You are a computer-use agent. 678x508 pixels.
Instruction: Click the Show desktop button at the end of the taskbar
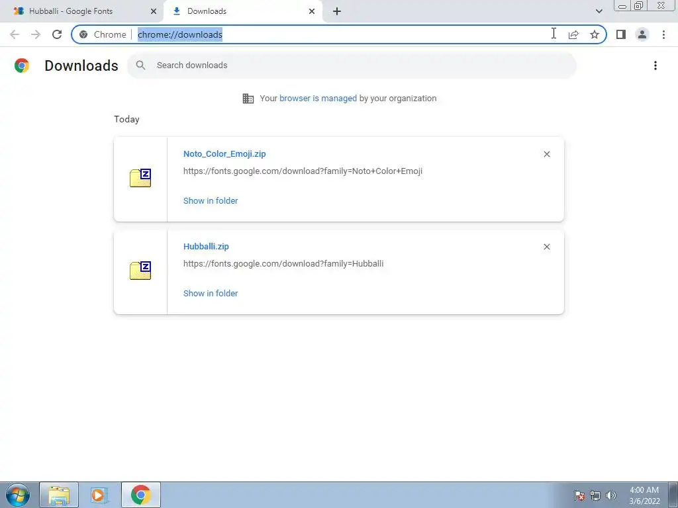(673, 495)
